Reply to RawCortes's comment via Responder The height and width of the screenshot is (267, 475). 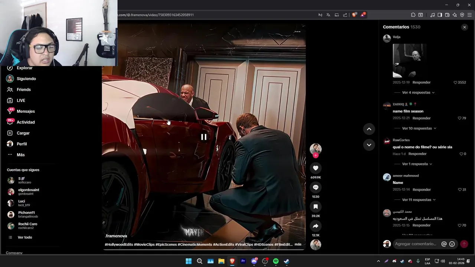tap(417, 154)
